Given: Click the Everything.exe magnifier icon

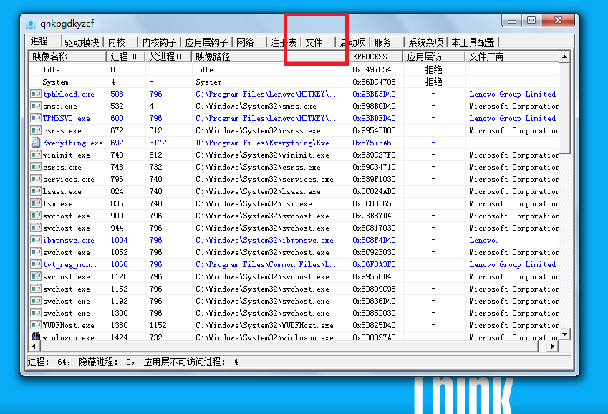Looking at the screenshot, I should point(36,143).
